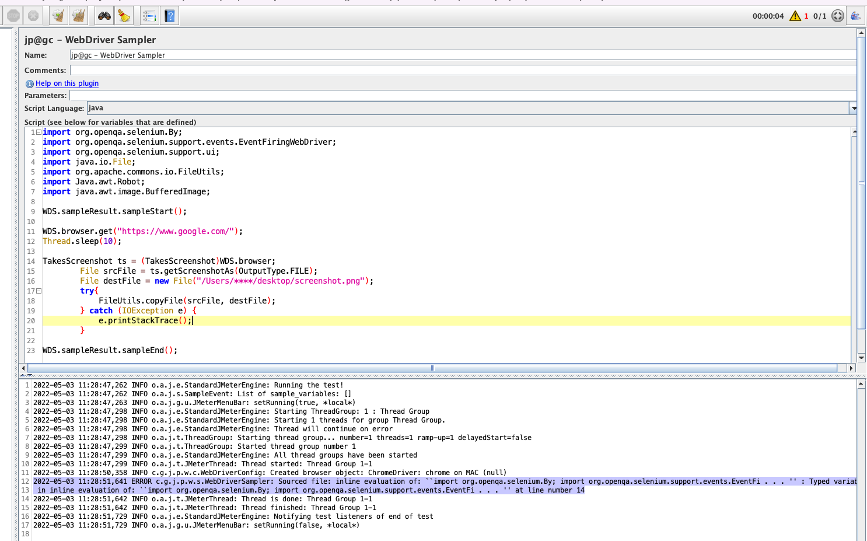Click the script horizontal scrollbar right arrow
Image resolution: width=867 pixels, height=541 pixels.
(851, 368)
